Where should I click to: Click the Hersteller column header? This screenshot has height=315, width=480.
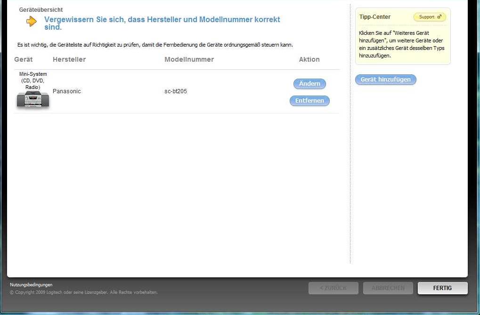(69, 59)
